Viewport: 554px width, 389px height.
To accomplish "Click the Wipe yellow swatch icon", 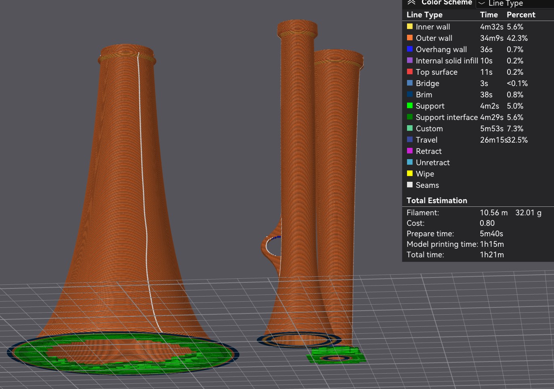I will pyautogui.click(x=410, y=173).
